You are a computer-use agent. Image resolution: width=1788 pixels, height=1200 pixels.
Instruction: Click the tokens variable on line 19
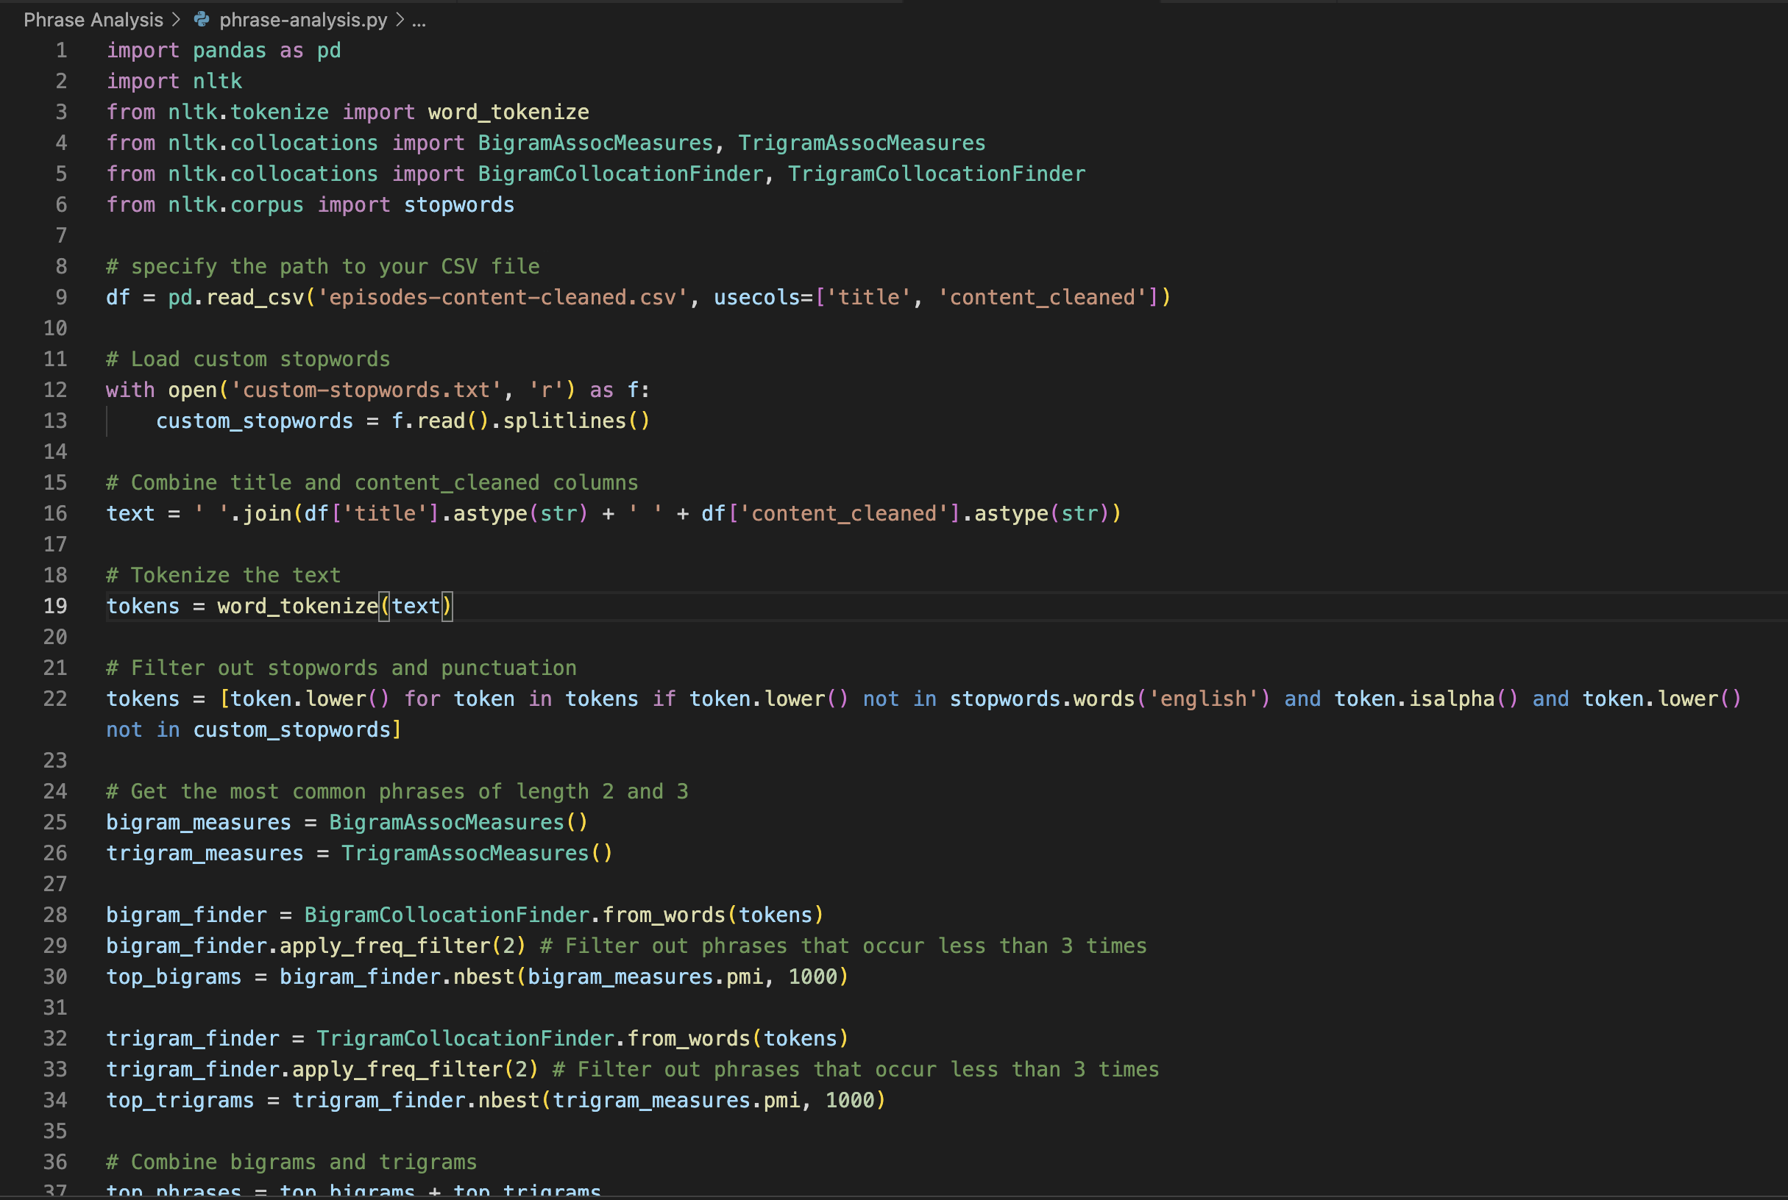pyautogui.click(x=143, y=605)
